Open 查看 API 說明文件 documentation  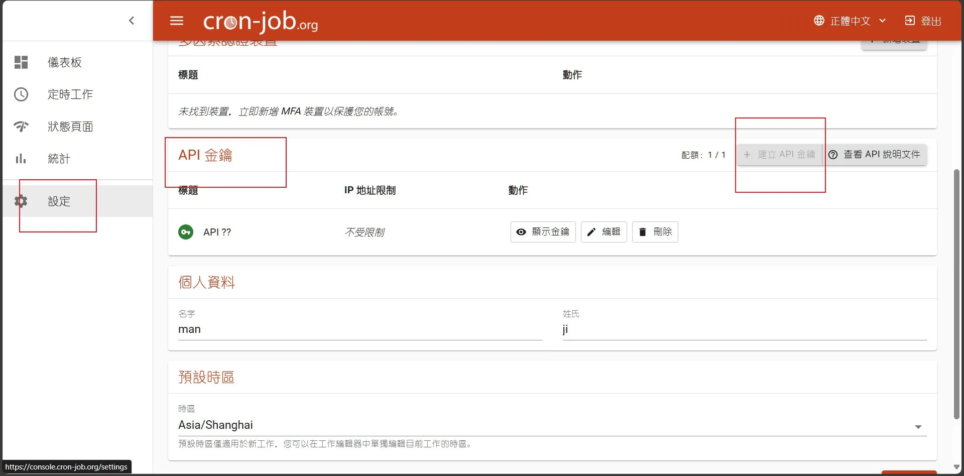tap(875, 155)
